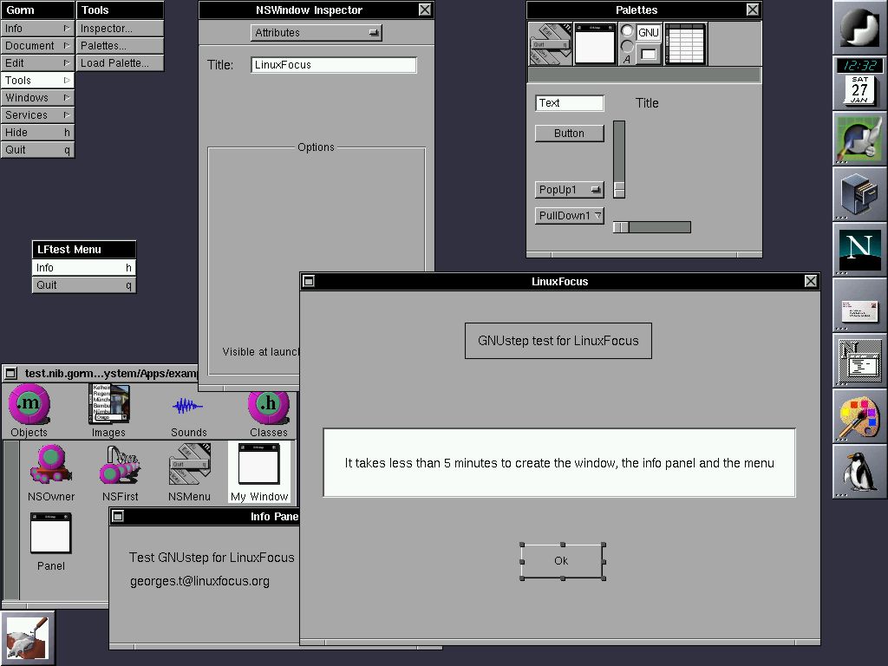
Task: Switch to the Images view icon
Action: [109, 406]
